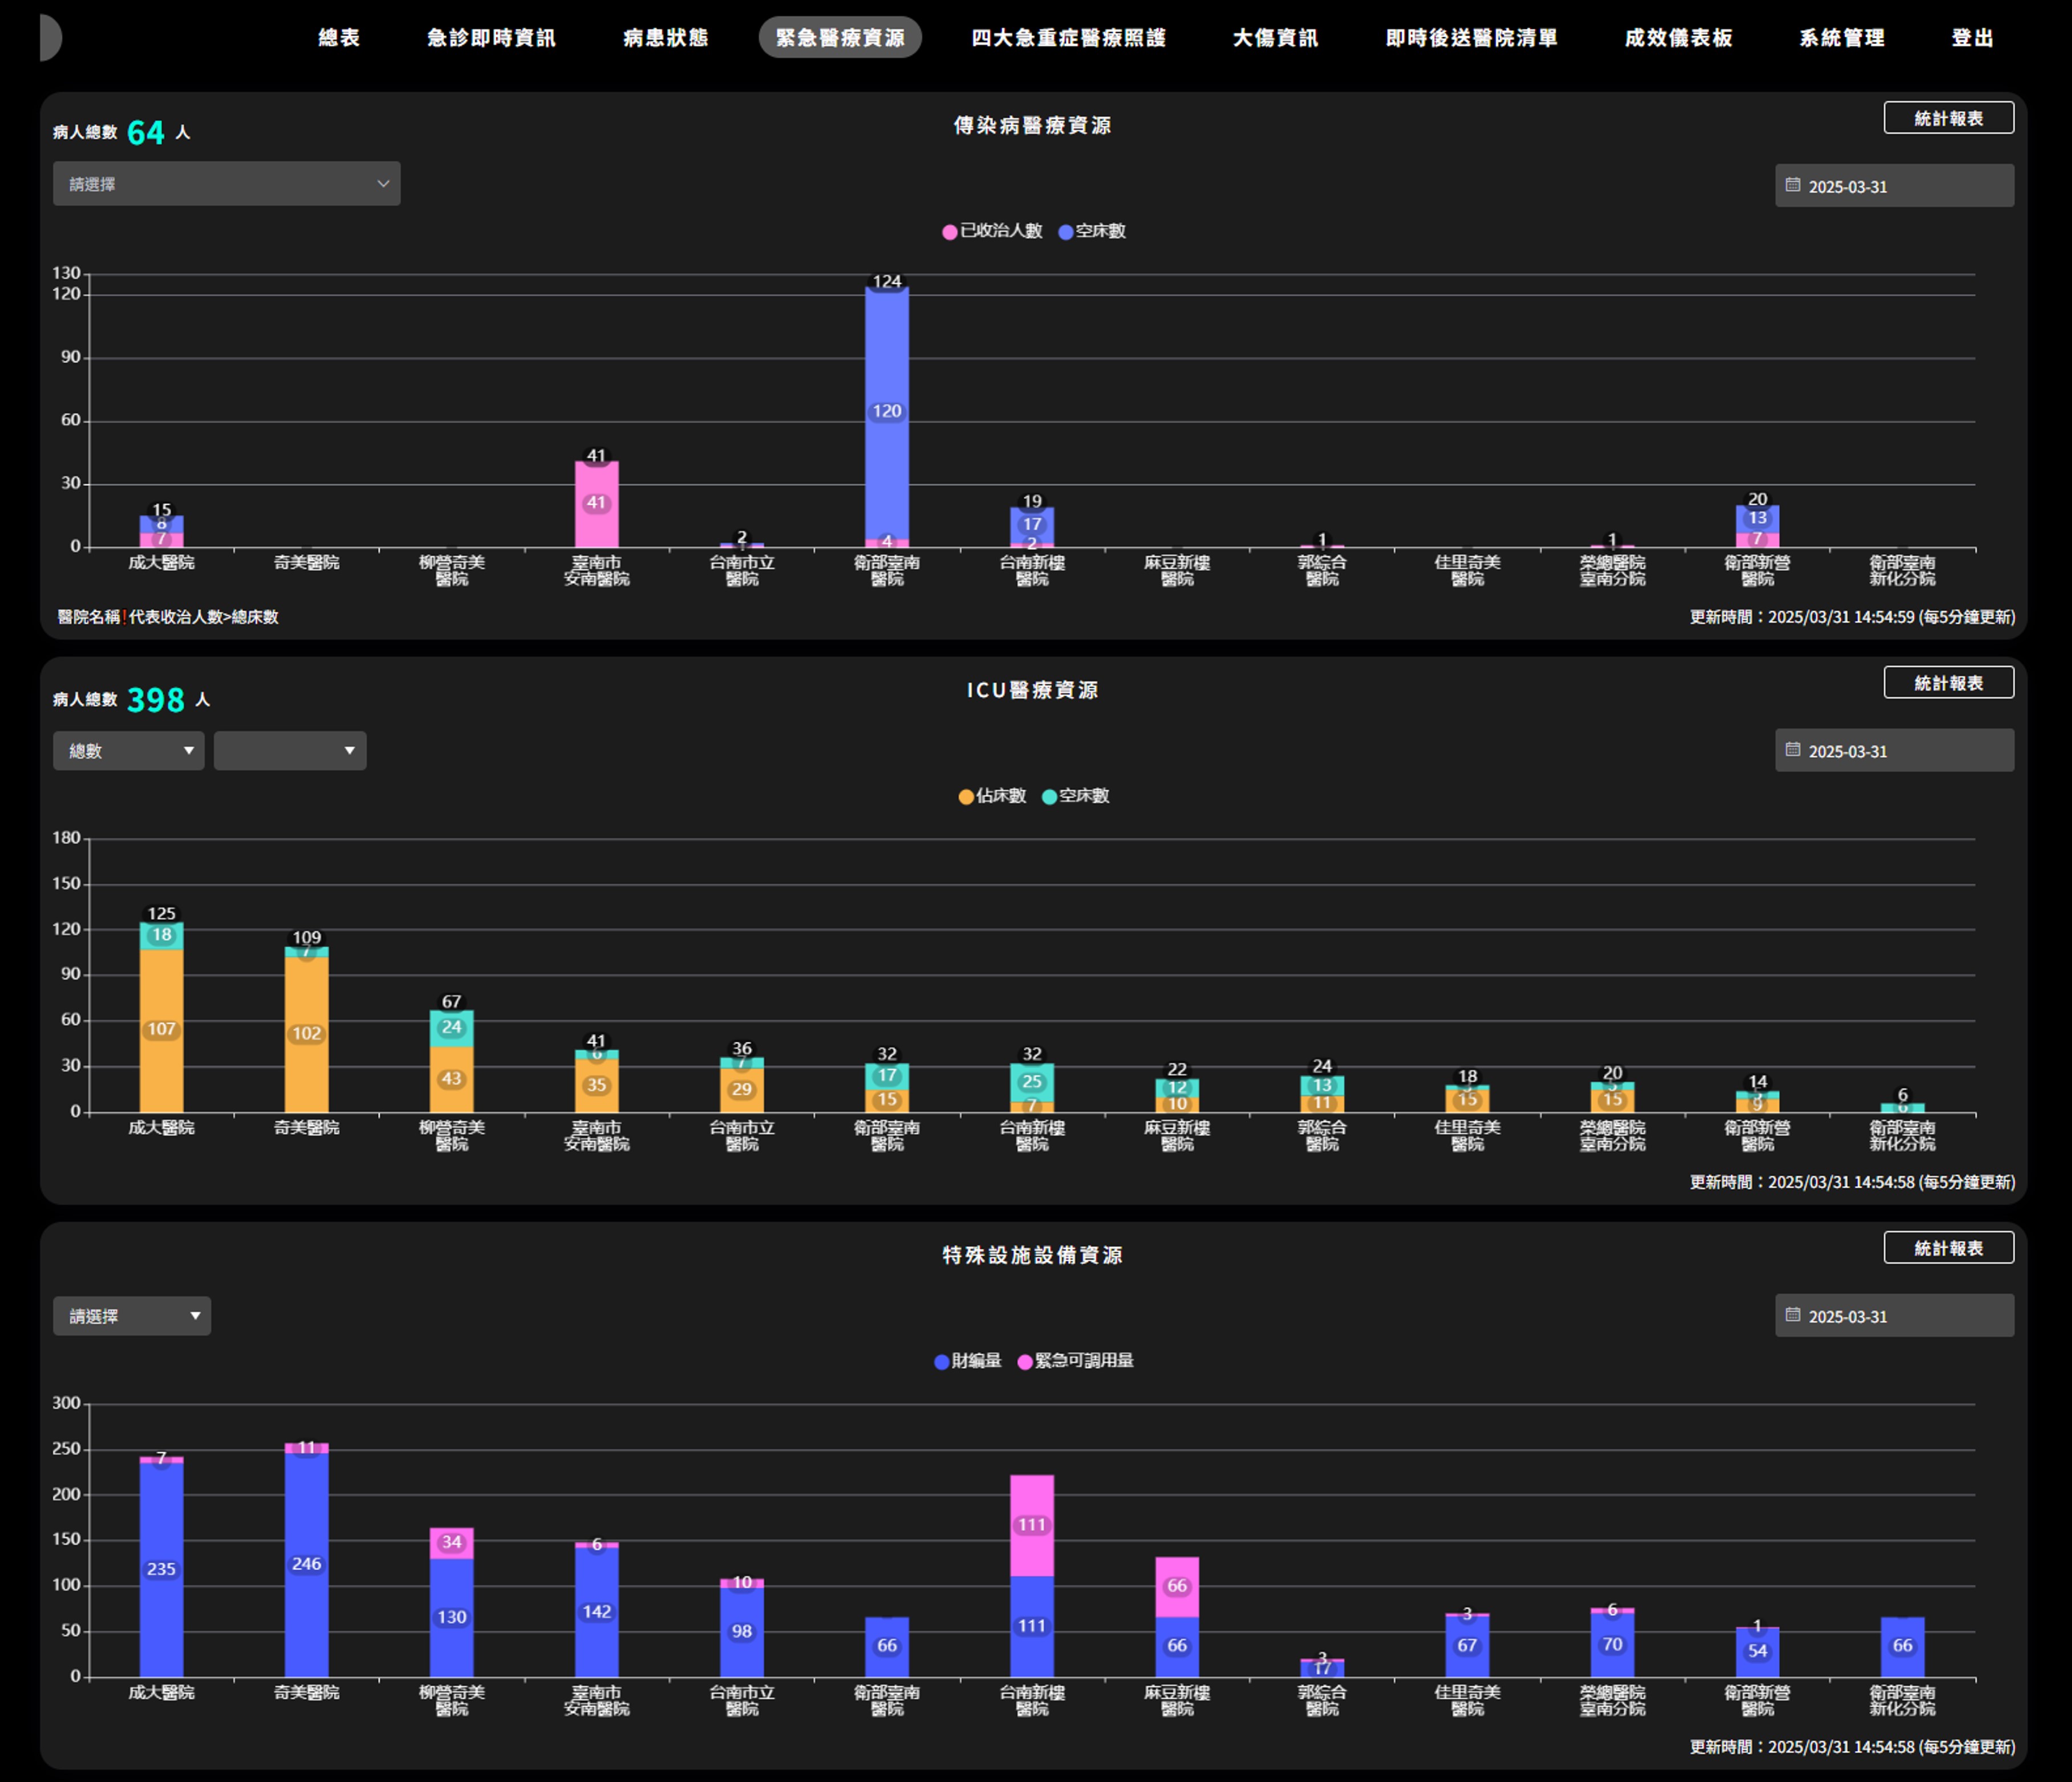2072x1782 pixels.
Task: Toggle the blue 空床數 legend in the infectious chart
Action: point(1092,231)
